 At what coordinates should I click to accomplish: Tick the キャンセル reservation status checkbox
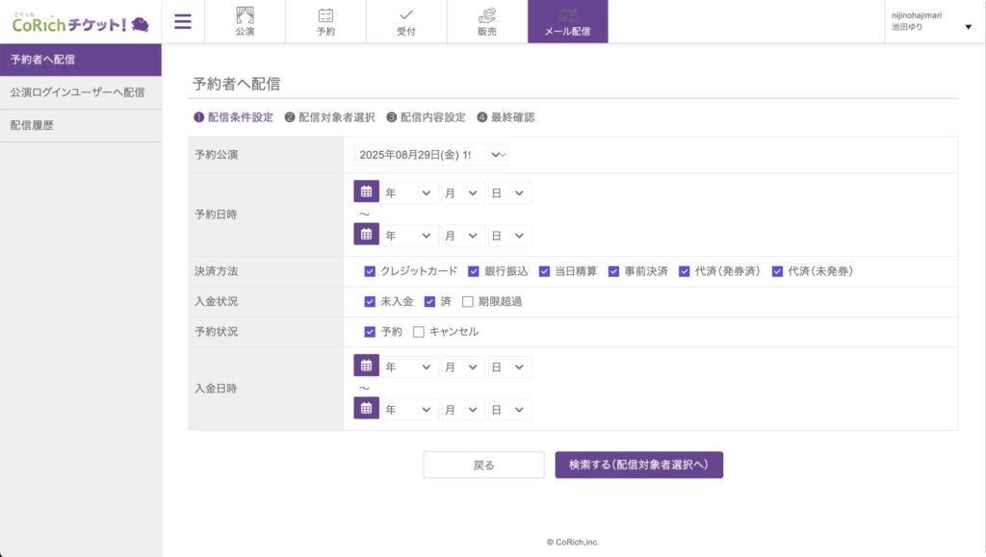tap(419, 332)
